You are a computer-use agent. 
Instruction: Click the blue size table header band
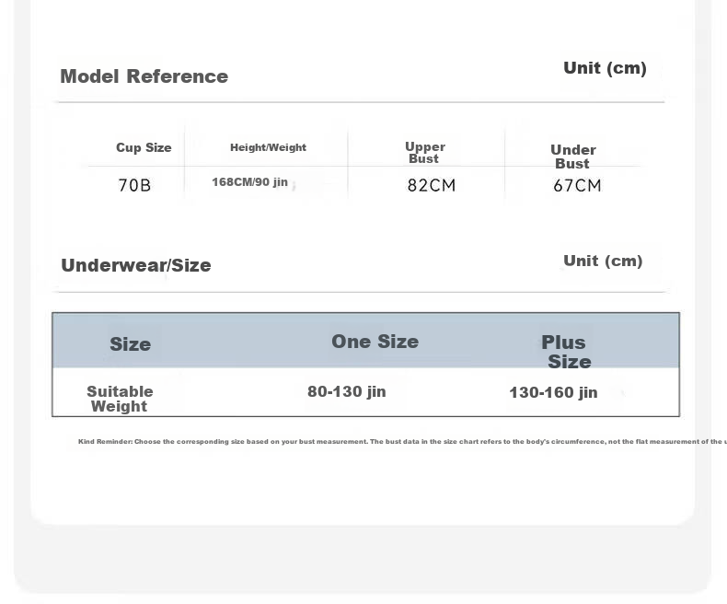pos(366,341)
